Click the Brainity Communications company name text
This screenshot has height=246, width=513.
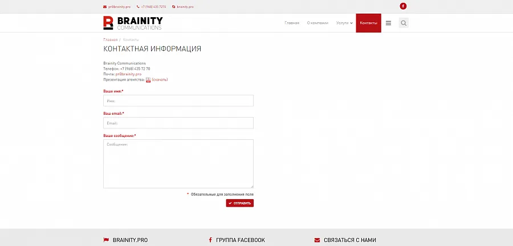coord(124,63)
